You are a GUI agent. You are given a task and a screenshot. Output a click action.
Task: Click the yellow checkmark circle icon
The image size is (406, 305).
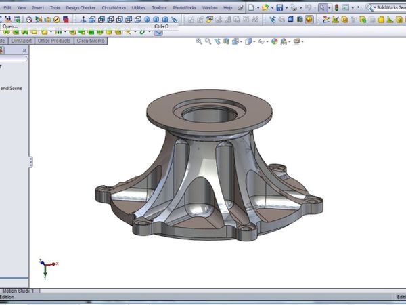(x=57, y=20)
